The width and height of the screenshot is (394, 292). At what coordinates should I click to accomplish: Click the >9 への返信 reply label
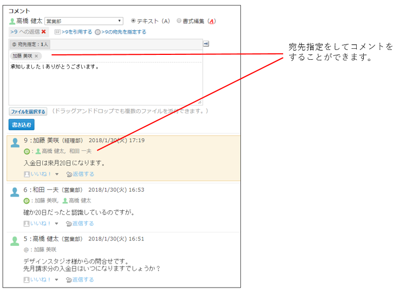pyautogui.click(x=25, y=32)
